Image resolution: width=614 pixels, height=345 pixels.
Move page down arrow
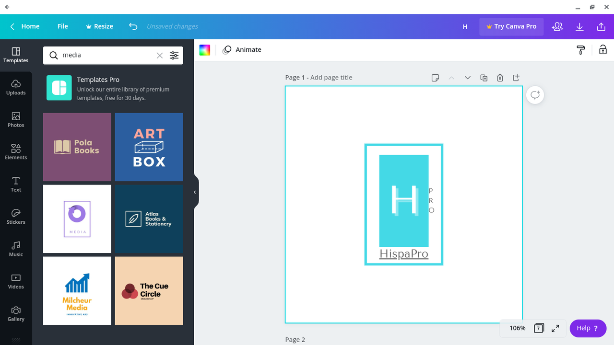(468, 78)
